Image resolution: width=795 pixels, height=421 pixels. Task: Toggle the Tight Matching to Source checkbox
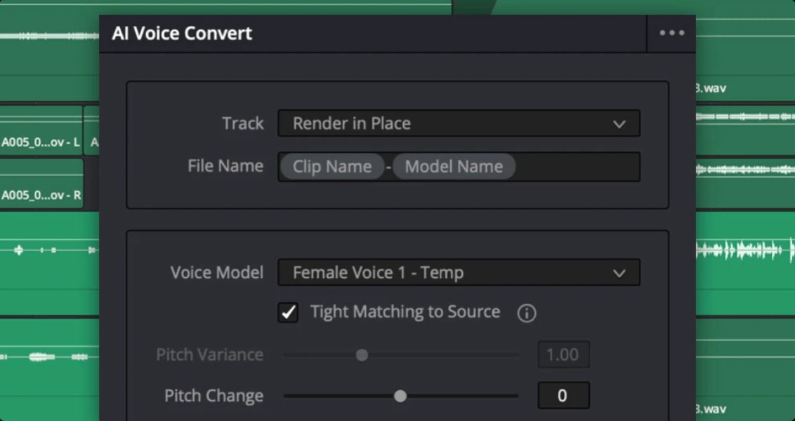tap(289, 312)
